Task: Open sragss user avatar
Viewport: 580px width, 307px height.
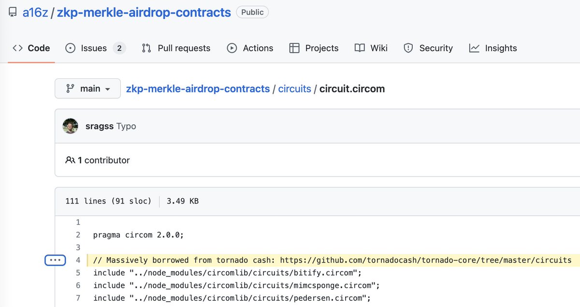Action: pos(71,126)
